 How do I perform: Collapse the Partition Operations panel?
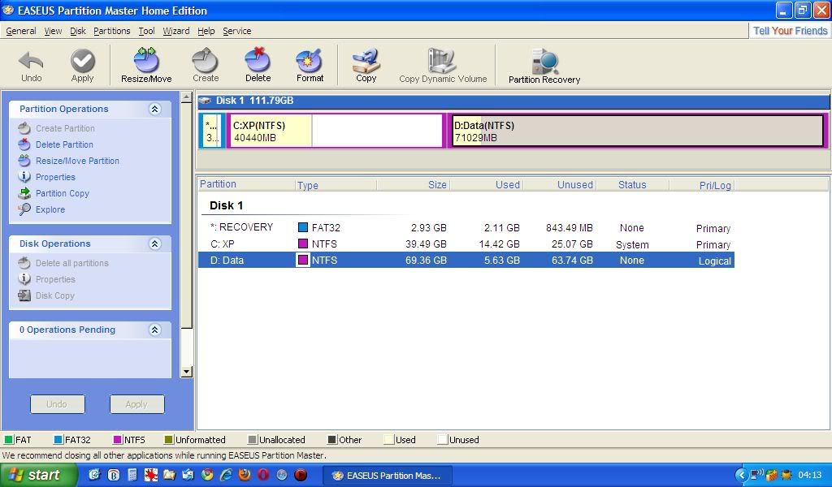pos(155,109)
